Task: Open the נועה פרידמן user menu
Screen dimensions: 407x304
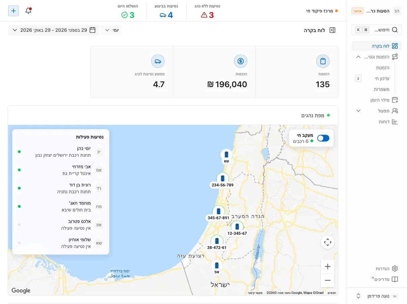Action: (377, 296)
